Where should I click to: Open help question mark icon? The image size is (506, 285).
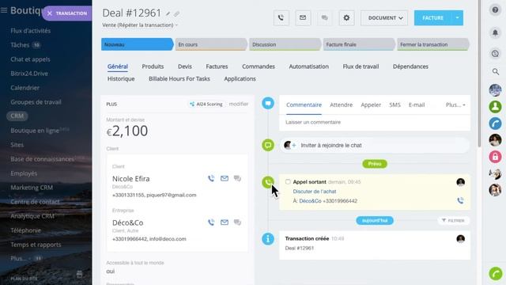[495, 10]
